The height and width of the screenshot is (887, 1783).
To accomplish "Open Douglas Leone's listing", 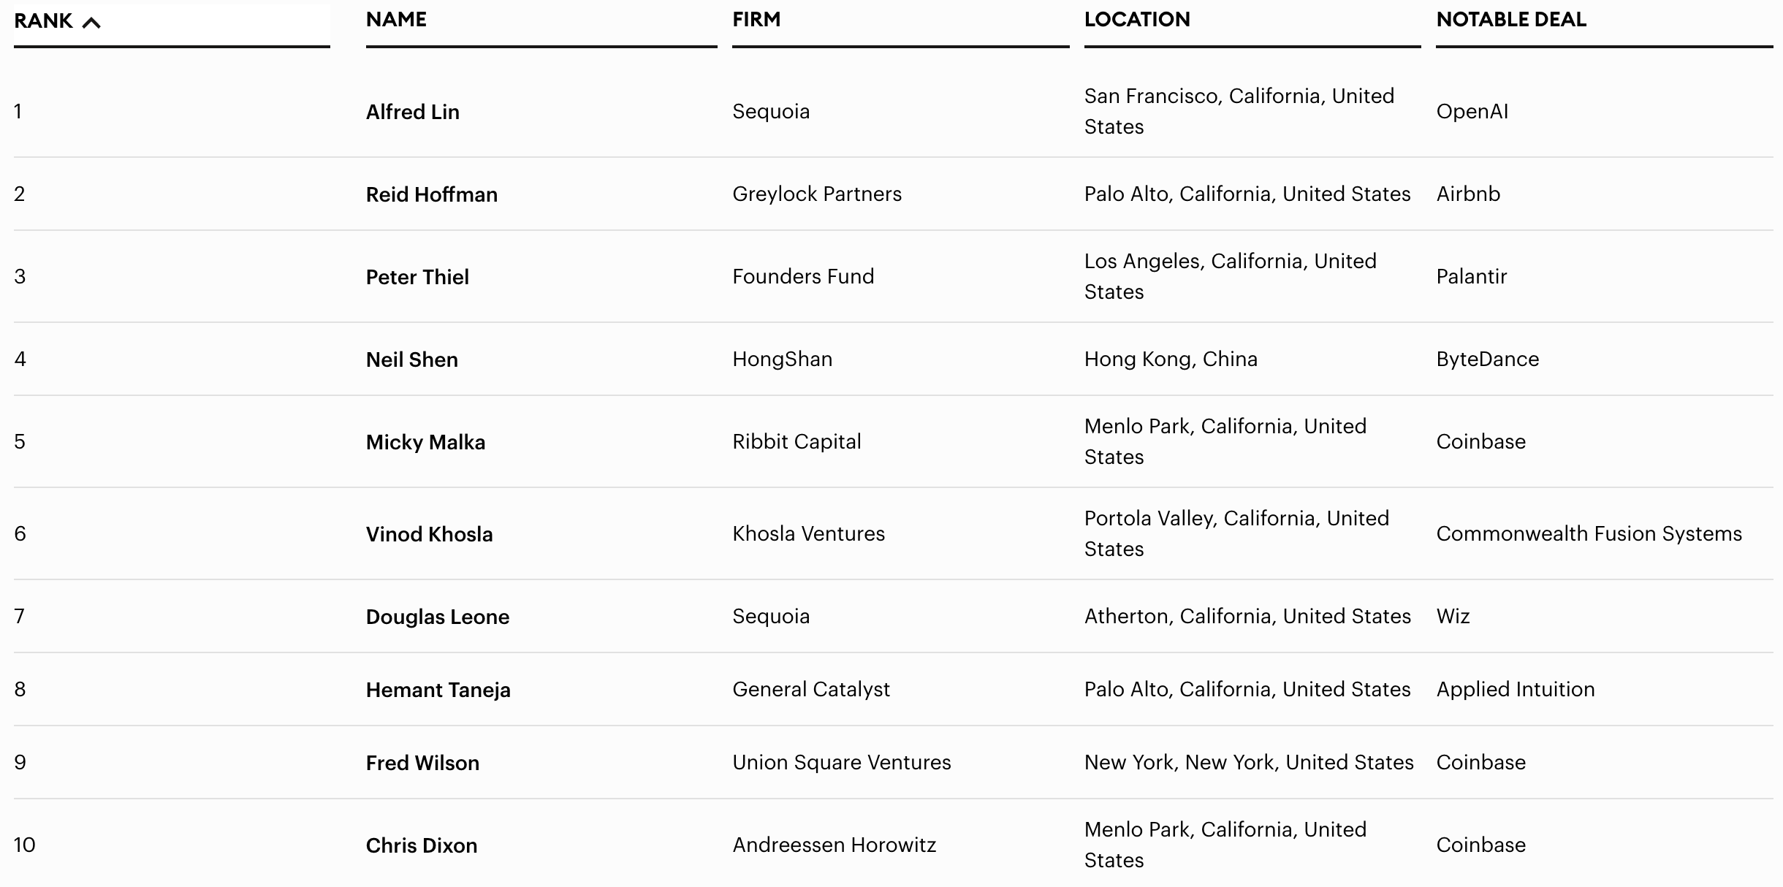I will pyautogui.click(x=437, y=617).
